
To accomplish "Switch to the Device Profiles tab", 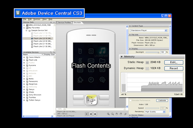I will pyautogui.click(x=64, y=23).
